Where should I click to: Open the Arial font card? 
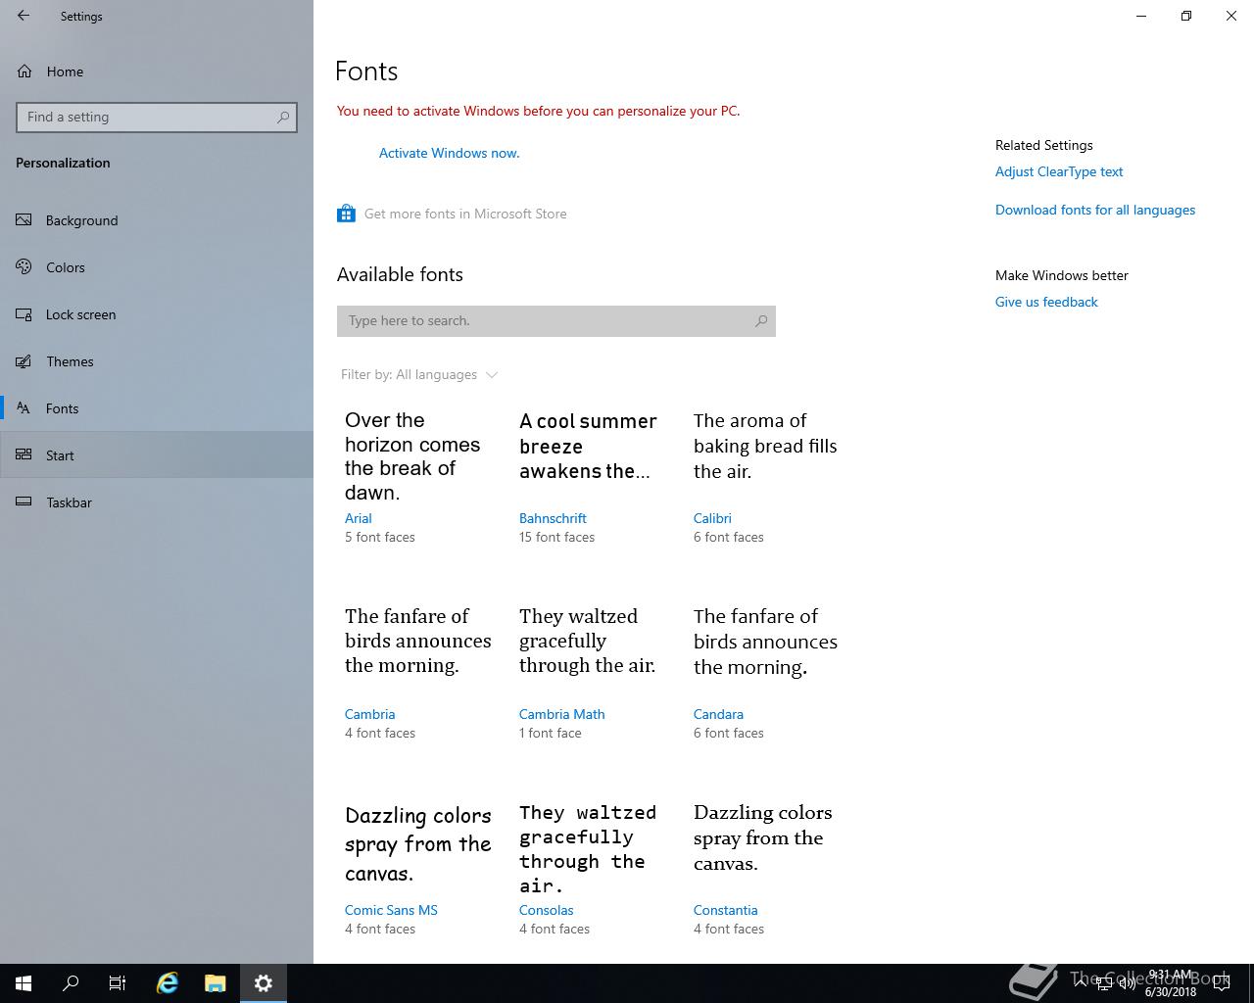[x=416, y=477]
